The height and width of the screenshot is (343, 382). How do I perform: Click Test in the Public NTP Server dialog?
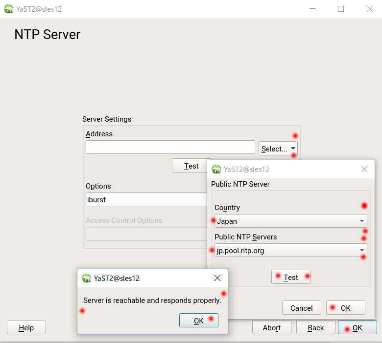(x=290, y=277)
